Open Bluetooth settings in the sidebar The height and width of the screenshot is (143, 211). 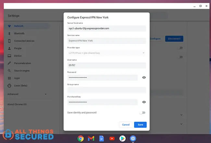tap(19, 34)
